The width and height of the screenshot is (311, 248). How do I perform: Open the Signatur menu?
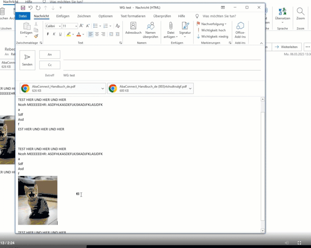[185, 30]
